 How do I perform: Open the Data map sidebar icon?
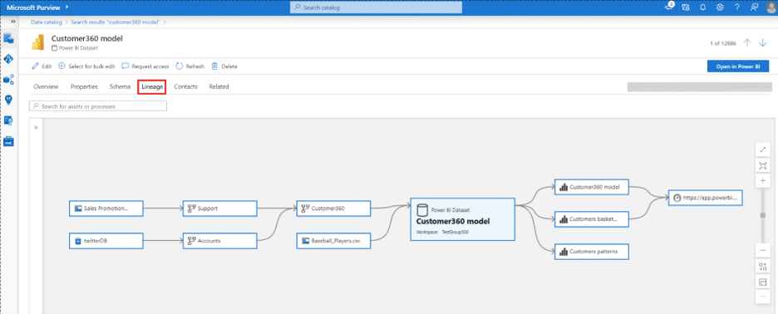click(x=9, y=58)
